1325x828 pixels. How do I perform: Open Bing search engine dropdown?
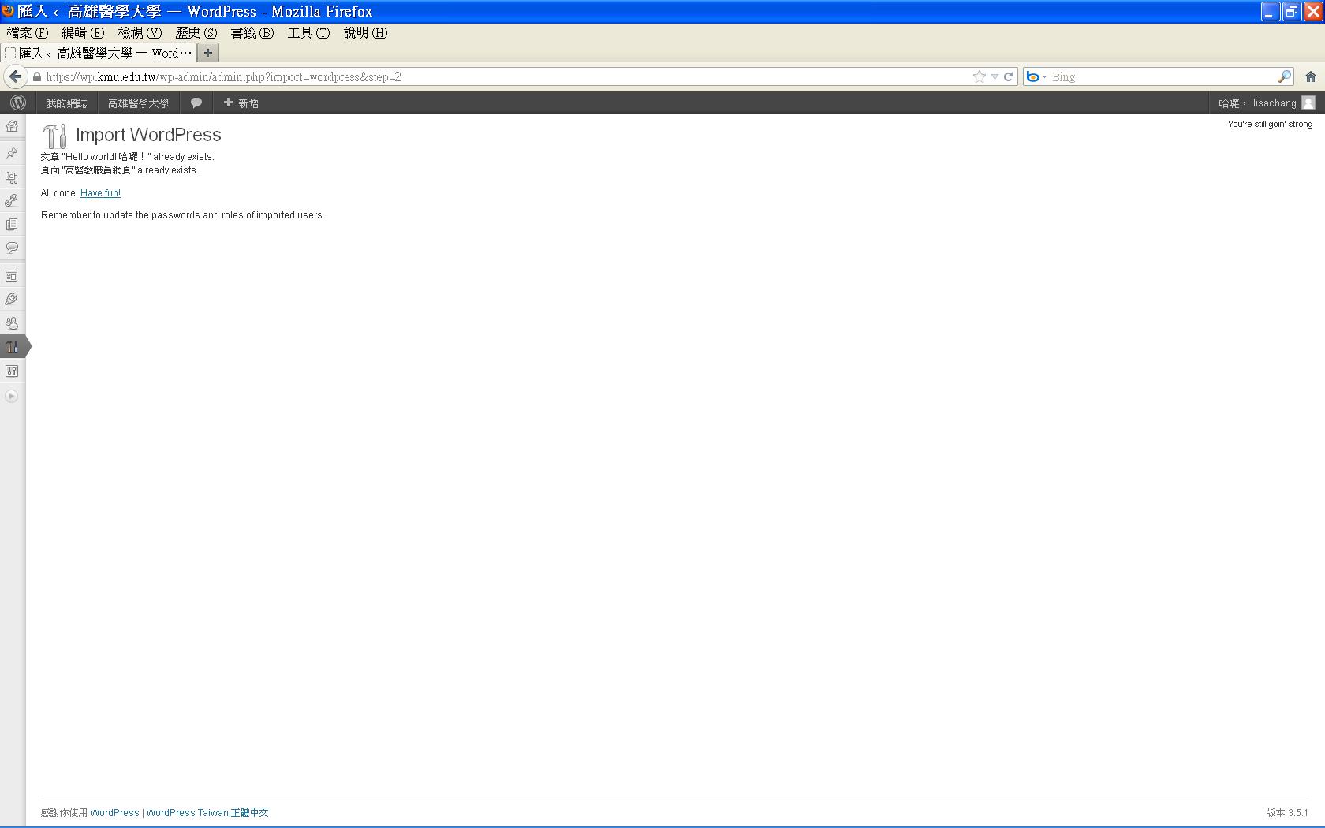coord(1036,76)
